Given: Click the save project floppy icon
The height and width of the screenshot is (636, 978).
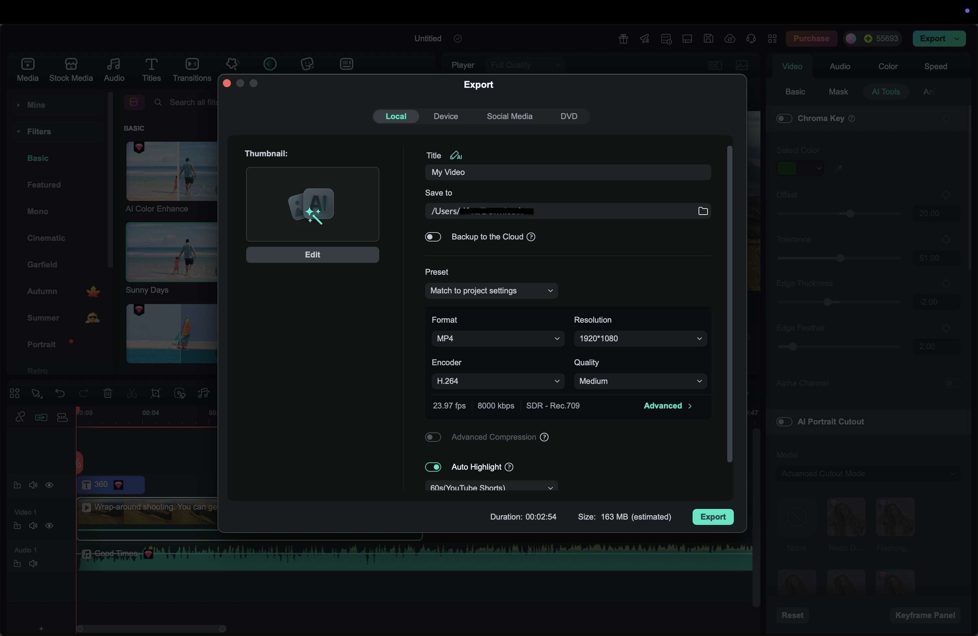Looking at the screenshot, I should [x=708, y=39].
